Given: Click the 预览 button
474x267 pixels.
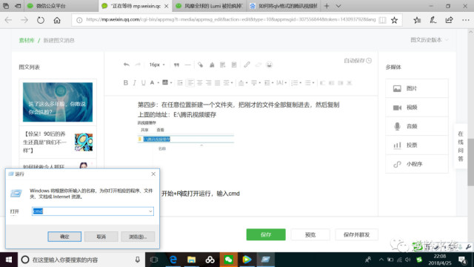Looking at the screenshot, I should coord(310,234).
